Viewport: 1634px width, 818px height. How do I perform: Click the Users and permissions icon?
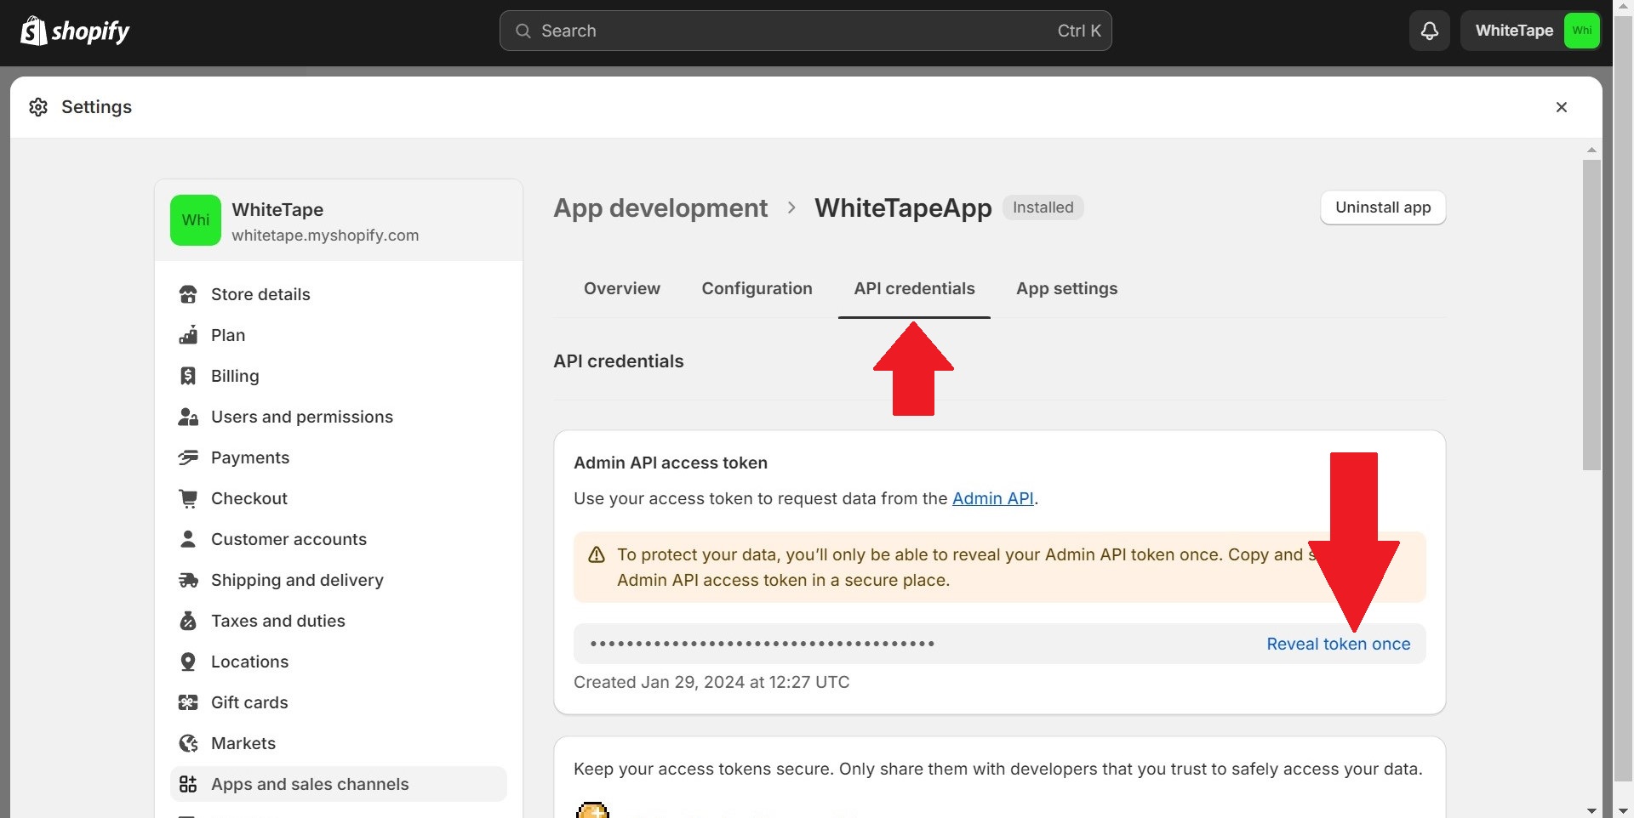click(x=188, y=417)
